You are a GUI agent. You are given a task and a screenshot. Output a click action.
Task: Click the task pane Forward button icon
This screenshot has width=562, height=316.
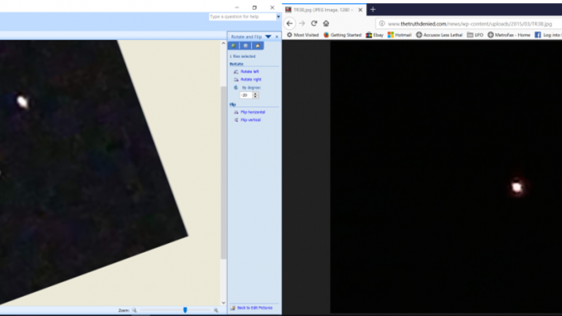[x=245, y=46]
